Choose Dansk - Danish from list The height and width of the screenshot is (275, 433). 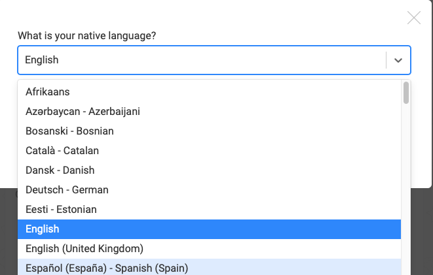60,170
